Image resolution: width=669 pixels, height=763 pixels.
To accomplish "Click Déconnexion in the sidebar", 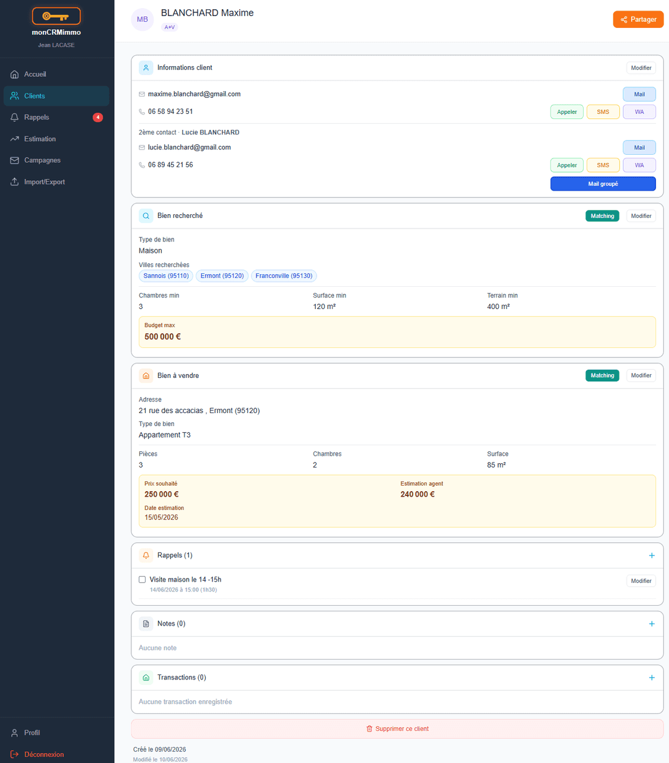I will click(x=56, y=754).
